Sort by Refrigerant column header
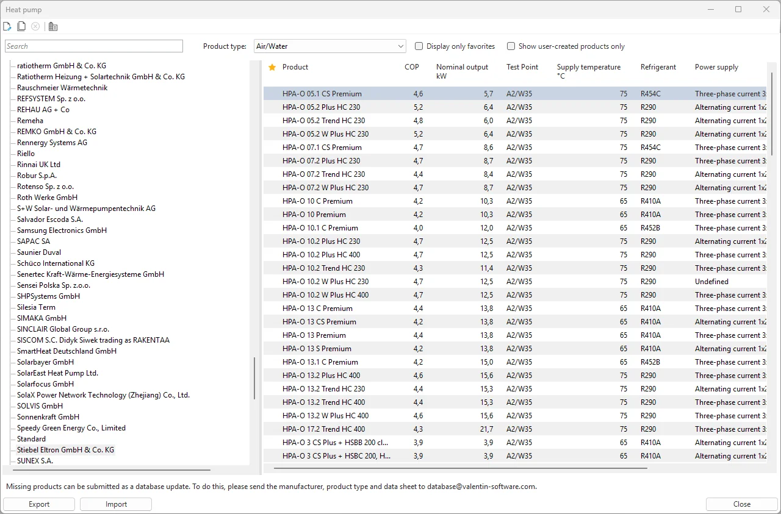Image resolution: width=781 pixels, height=514 pixels. [658, 67]
